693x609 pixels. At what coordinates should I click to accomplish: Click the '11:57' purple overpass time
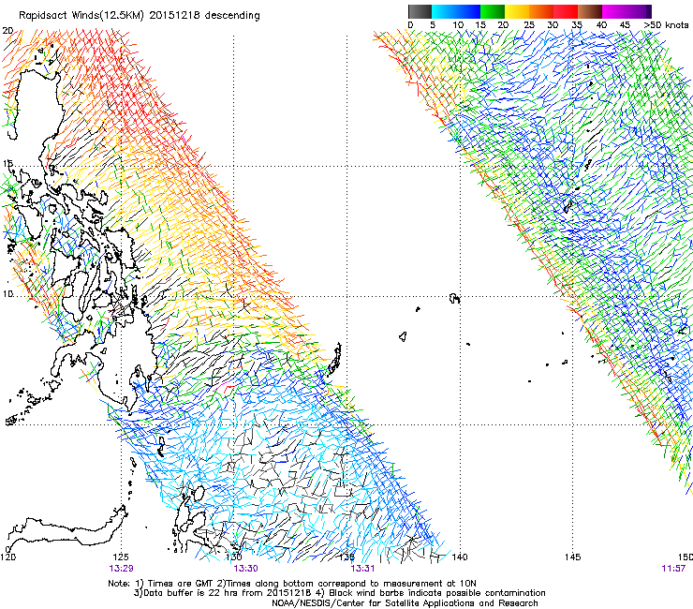(673, 569)
